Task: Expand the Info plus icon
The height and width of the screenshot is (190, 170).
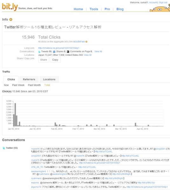Action: point(11,19)
